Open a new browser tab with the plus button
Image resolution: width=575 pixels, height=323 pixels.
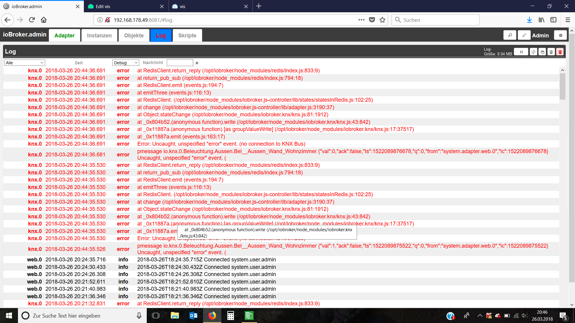(x=259, y=6)
